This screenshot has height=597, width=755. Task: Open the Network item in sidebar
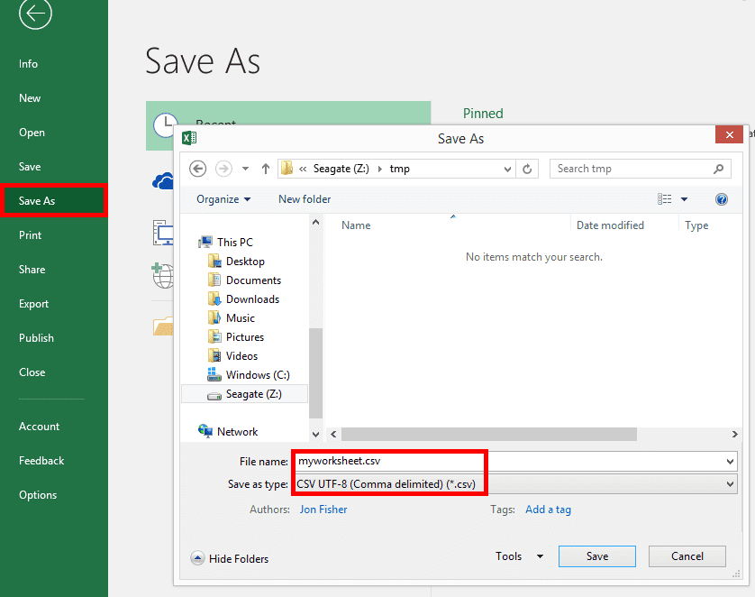236,431
